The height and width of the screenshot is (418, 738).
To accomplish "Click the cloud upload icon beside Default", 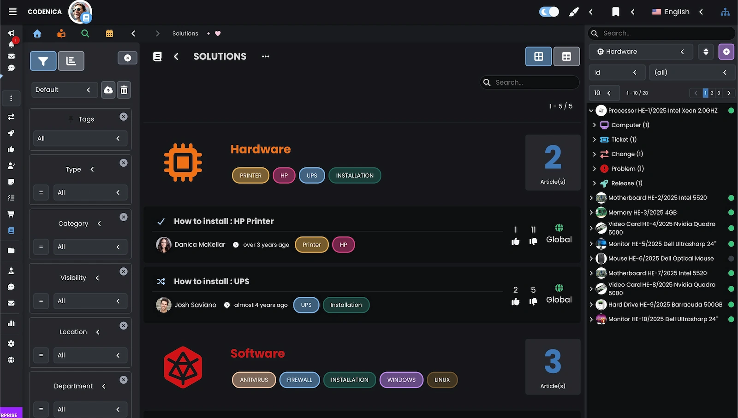I will (108, 90).
